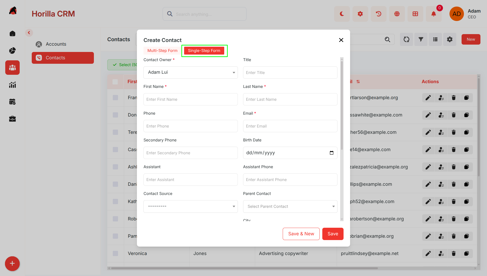This screenshot has height=276, width=487.
Task: Click the Enter Email input field
Action: [x=290, y=126]
